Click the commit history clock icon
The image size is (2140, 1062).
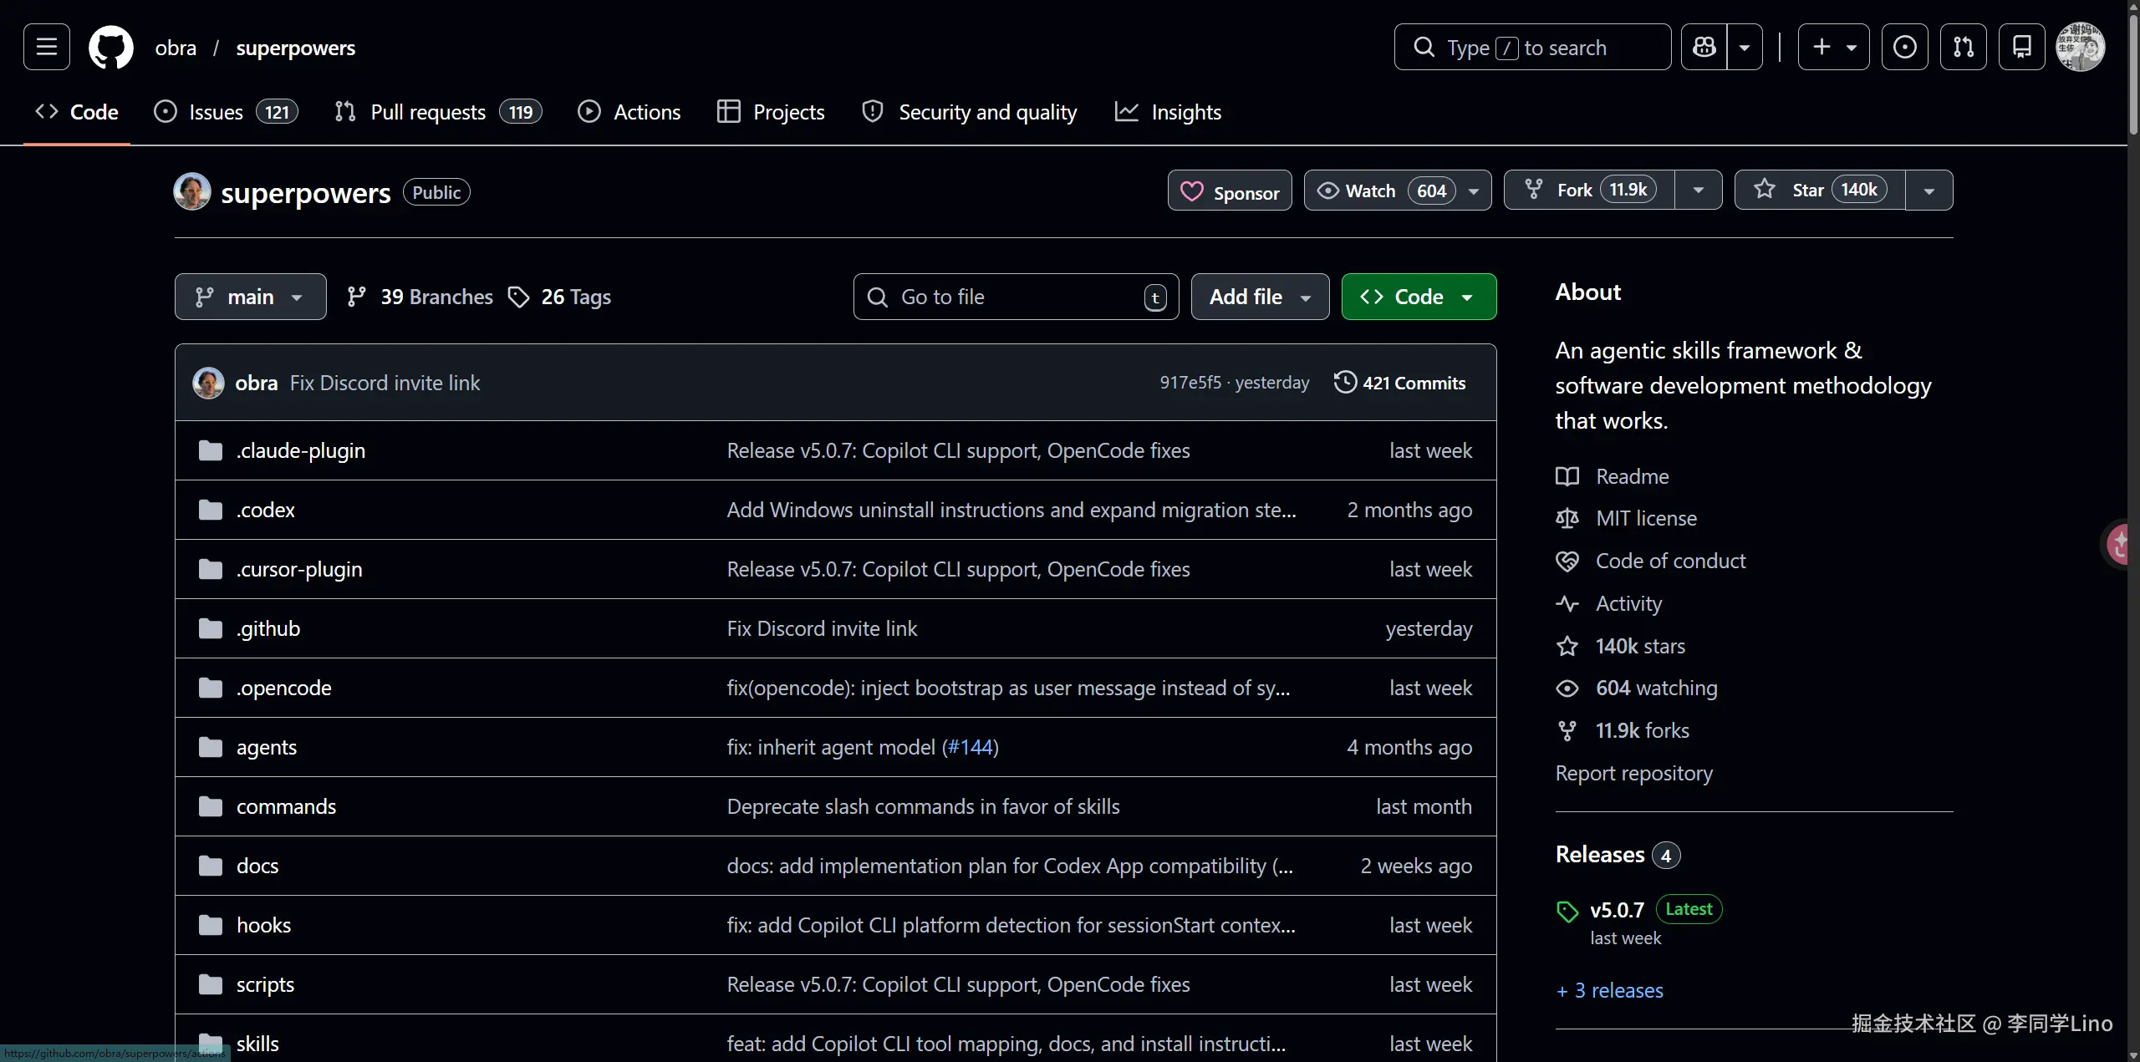pos(1345,383)
